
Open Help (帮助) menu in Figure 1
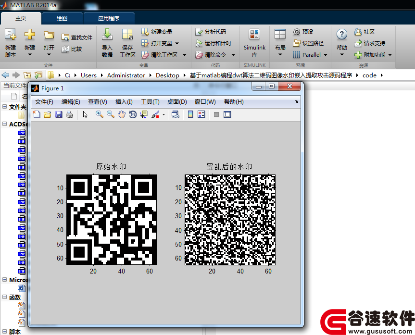point(234,102)
